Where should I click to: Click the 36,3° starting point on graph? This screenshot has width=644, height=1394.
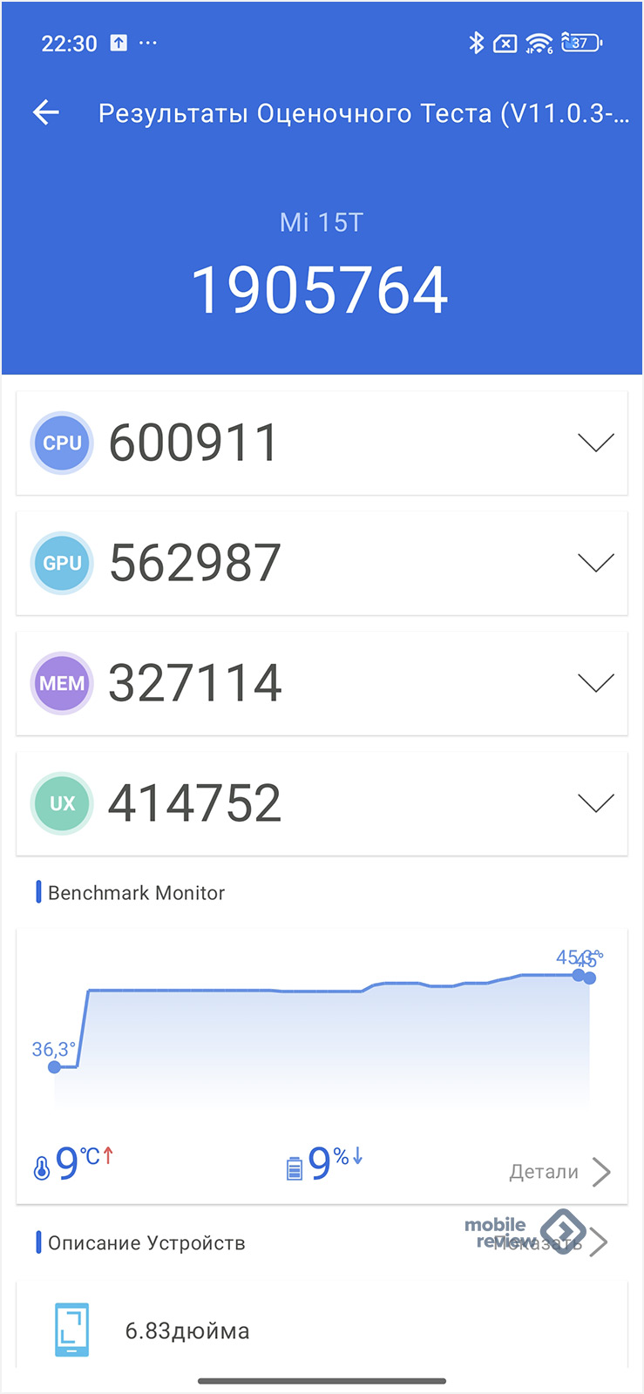point(55,1066)
